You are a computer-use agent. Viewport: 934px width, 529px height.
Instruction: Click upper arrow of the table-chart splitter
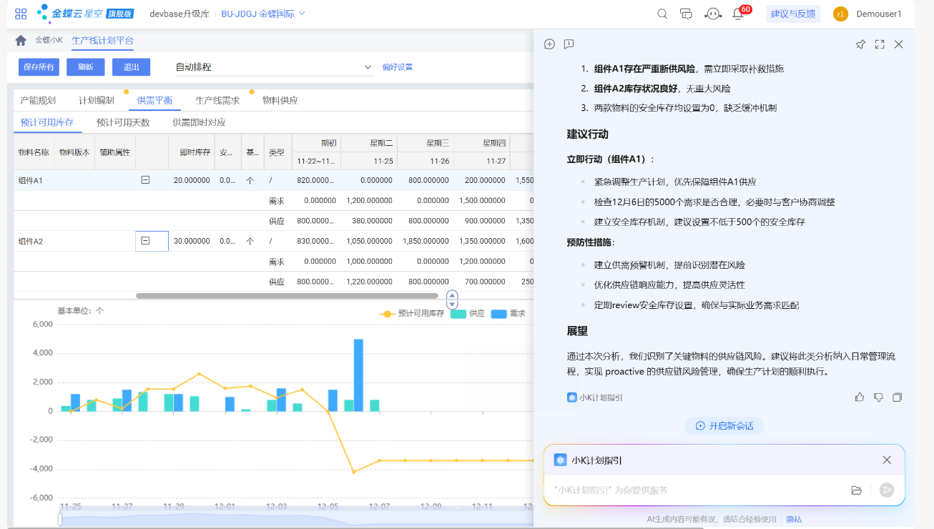click(x=452, y=295)
